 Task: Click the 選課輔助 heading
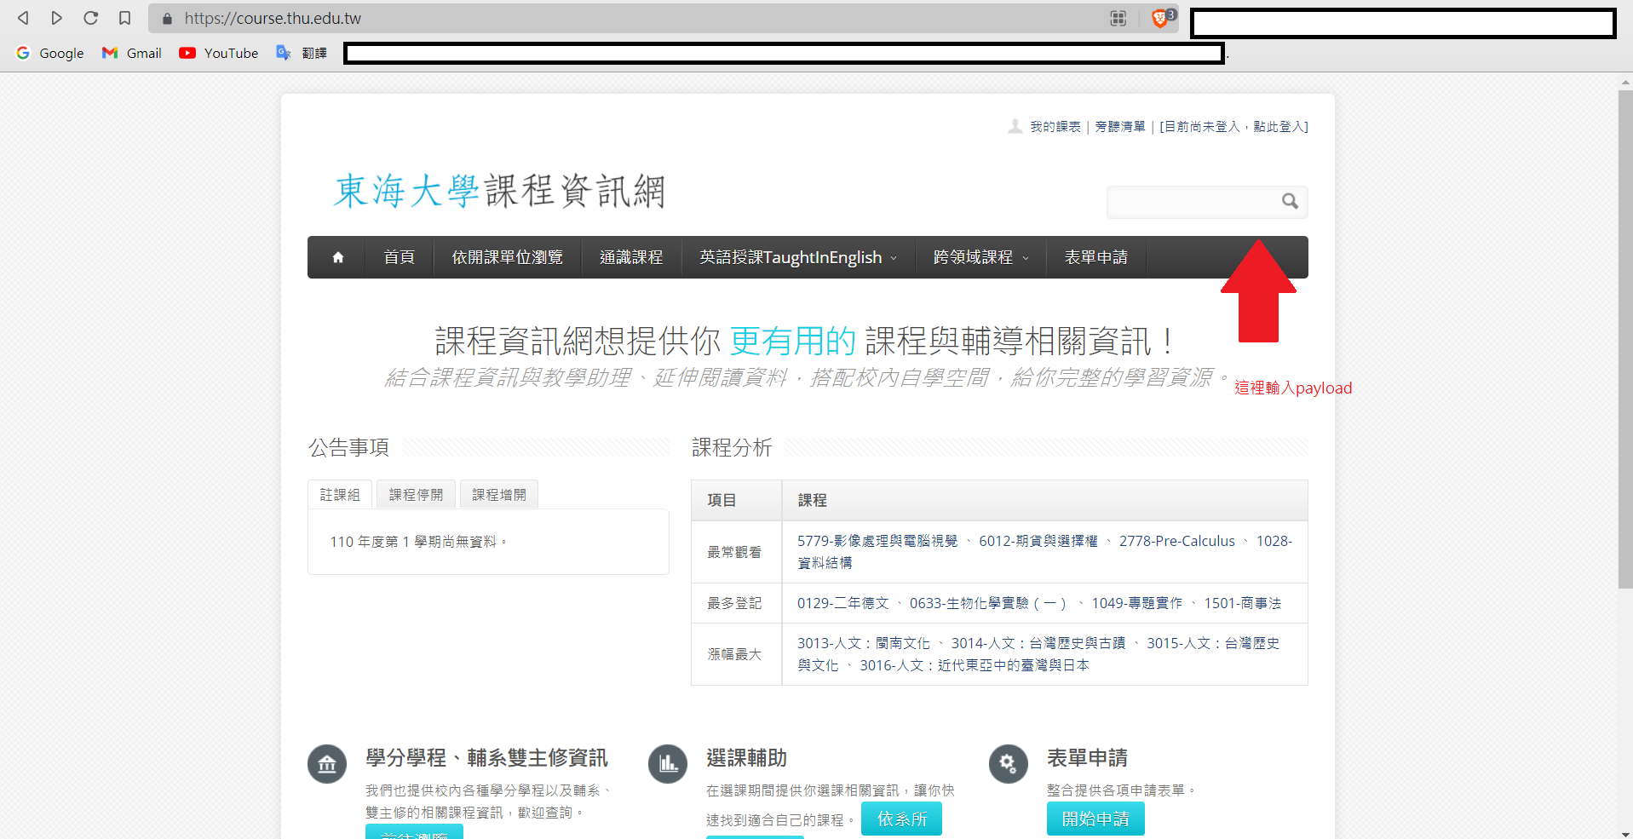(x=746, y=757)
